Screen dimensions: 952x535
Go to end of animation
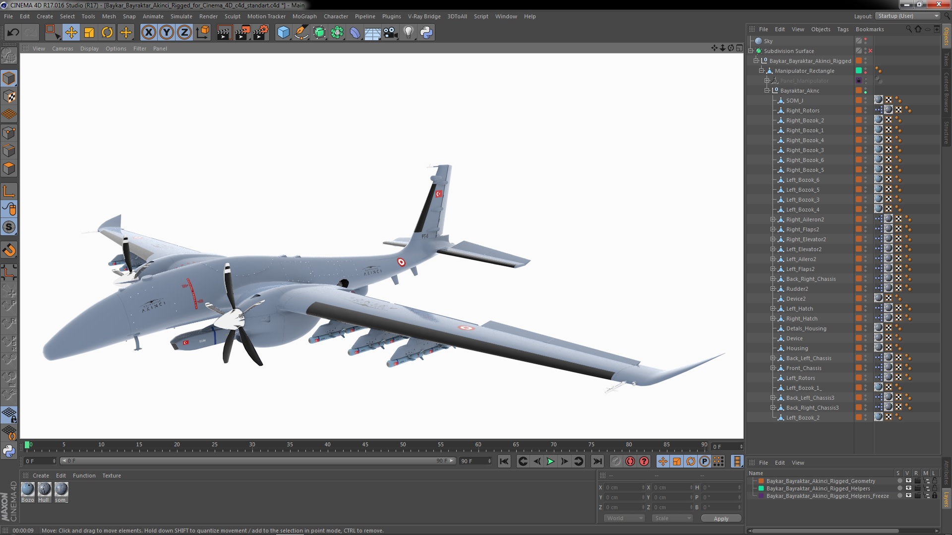(597, 462)
